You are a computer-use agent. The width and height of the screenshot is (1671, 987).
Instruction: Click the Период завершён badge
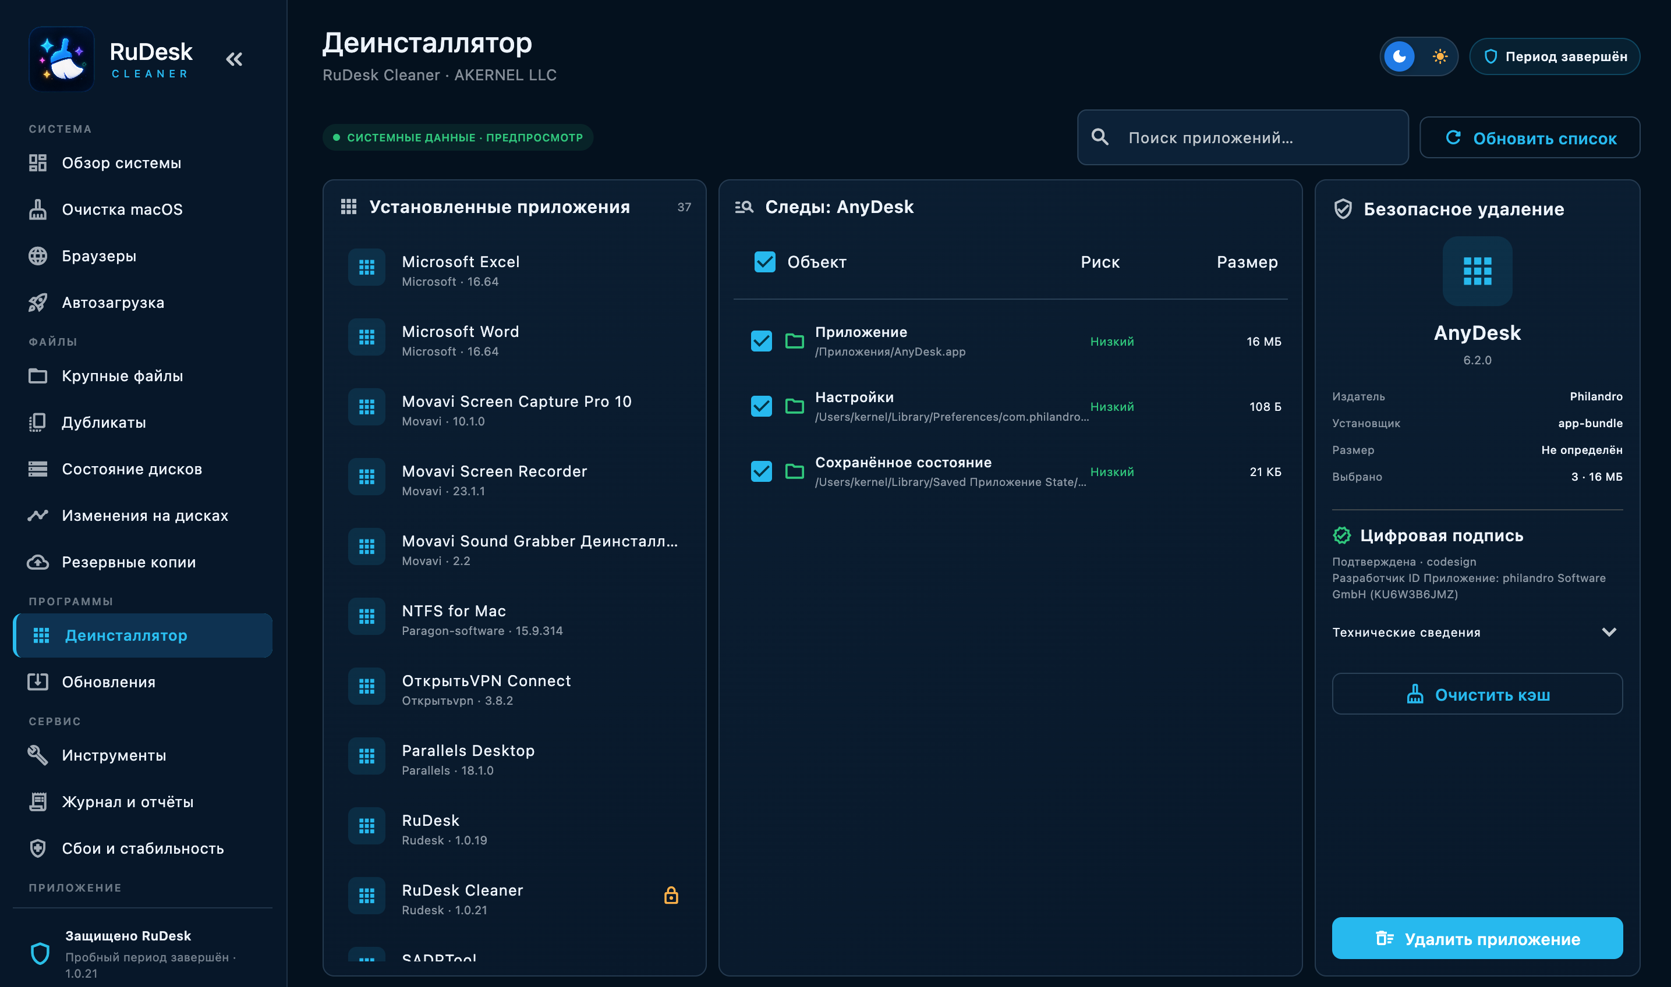point(1555,56)
